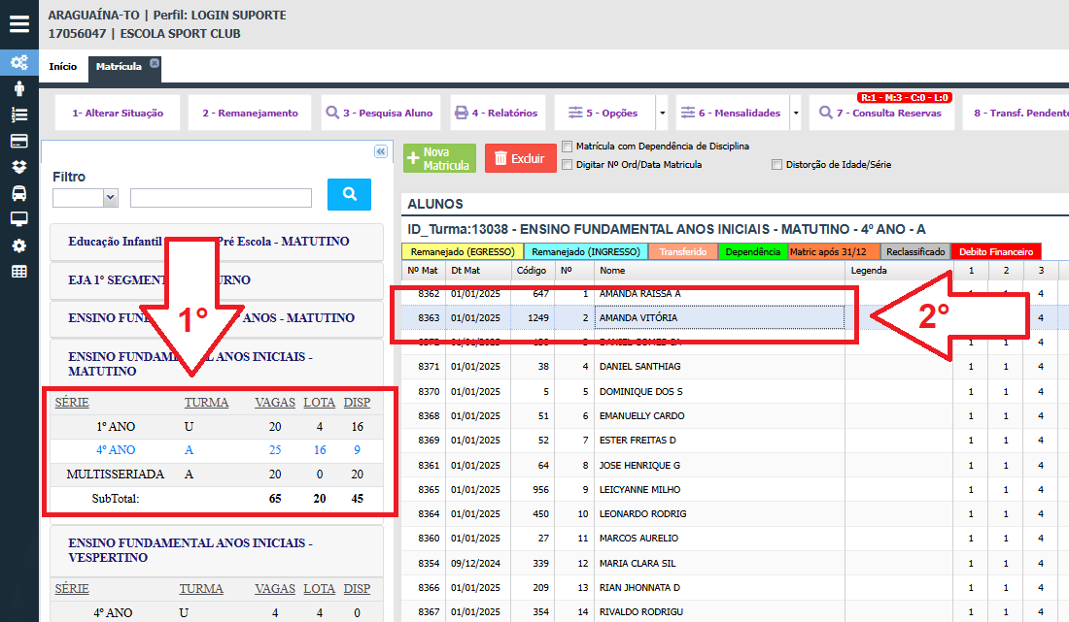Collapse the left filter panel
1069x622 pixels.
[x=380, y=151]
